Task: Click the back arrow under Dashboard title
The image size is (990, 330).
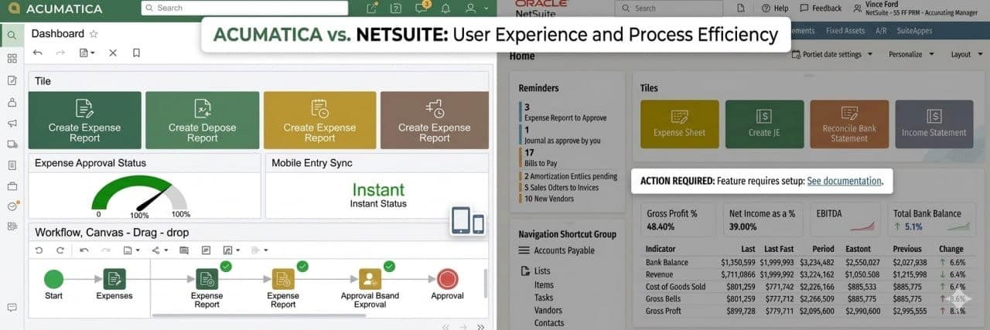Action: click(x=38, y=53)
